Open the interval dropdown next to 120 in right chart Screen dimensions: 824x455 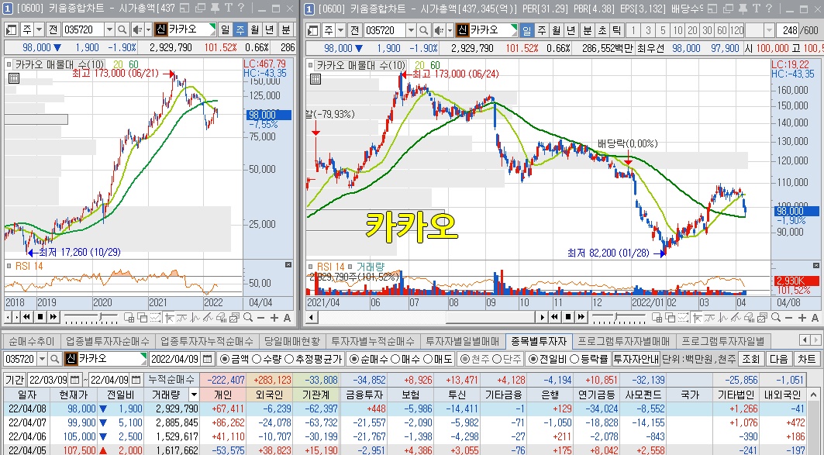tap(769, 30)
